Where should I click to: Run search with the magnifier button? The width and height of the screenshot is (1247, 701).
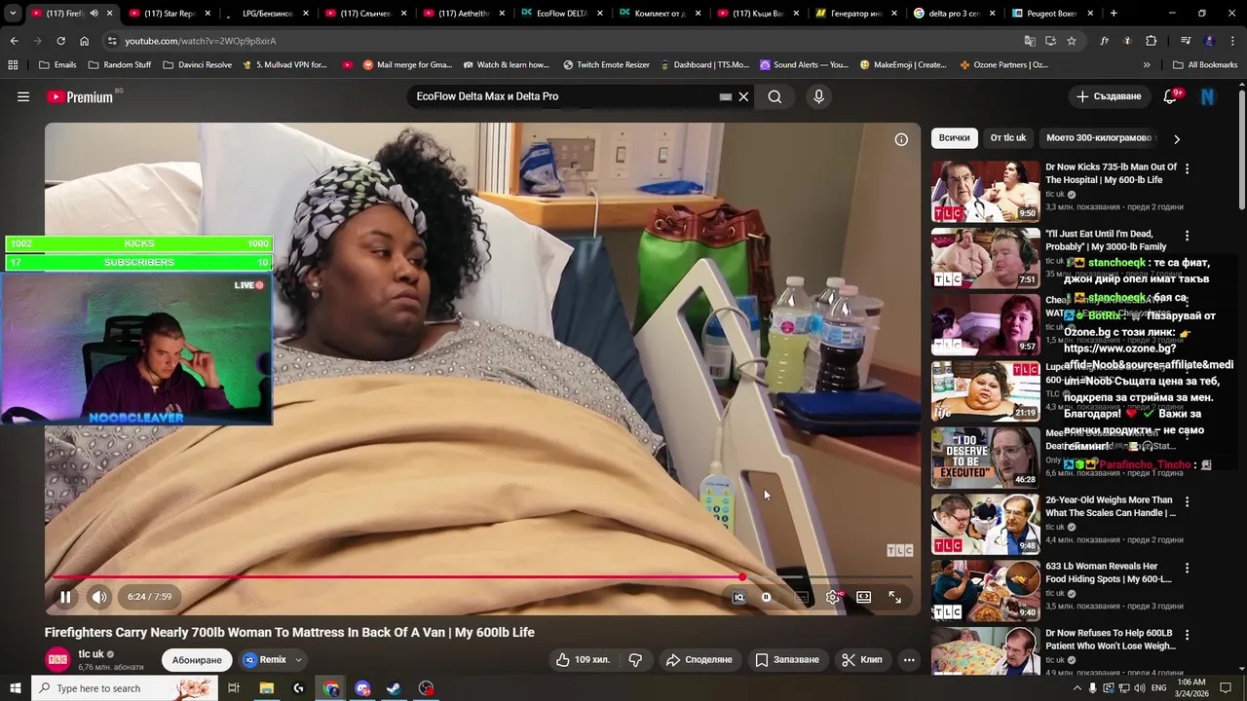click(775, 96)
